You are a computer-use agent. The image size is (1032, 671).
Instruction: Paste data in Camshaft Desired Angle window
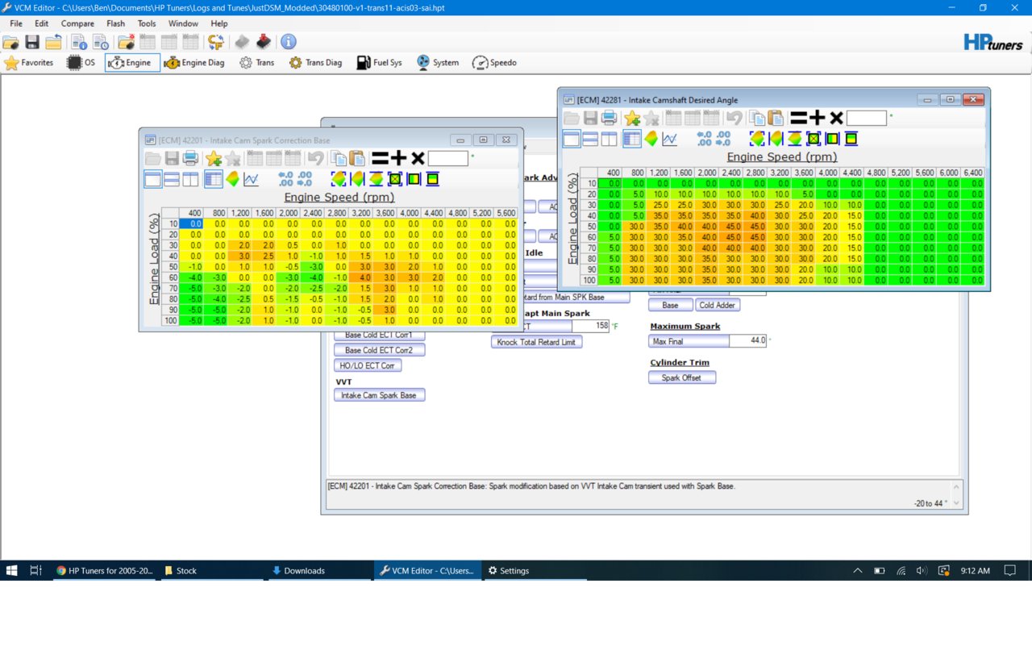776,118
